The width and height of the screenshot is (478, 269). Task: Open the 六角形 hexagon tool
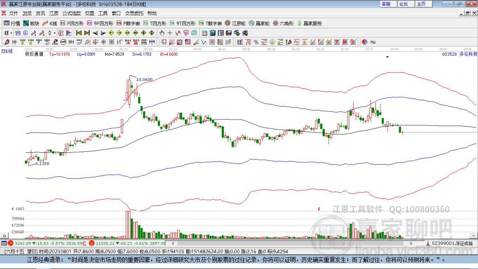pyautogui.click(x=283, y=23)
